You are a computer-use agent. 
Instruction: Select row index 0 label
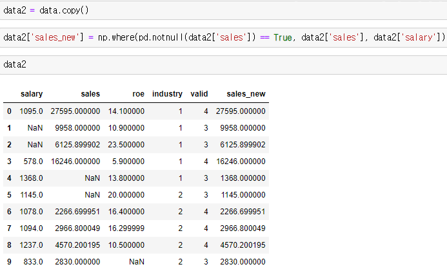tap(9, 111)
